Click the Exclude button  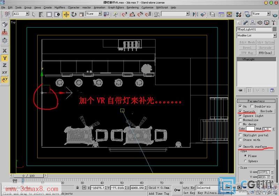(266, 111)
